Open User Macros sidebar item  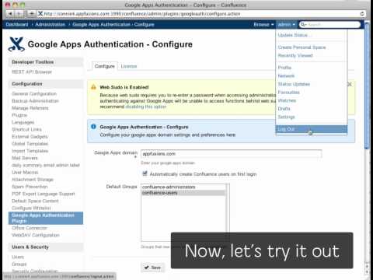coord(25,173)
